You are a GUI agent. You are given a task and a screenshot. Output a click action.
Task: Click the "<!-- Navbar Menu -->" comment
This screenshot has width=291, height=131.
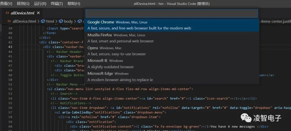tap(66, 84)
